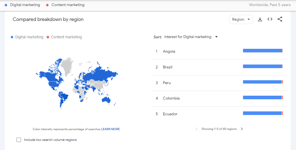Enable Include low search volume regions

coord(19,140)
